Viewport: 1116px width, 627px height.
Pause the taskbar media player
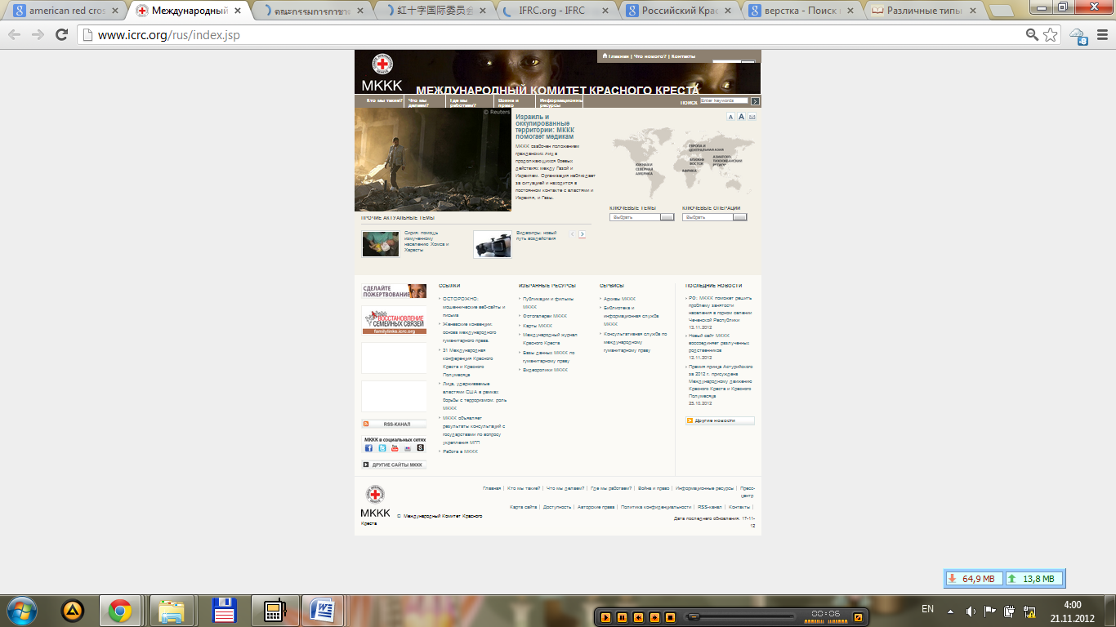point(622,617)
